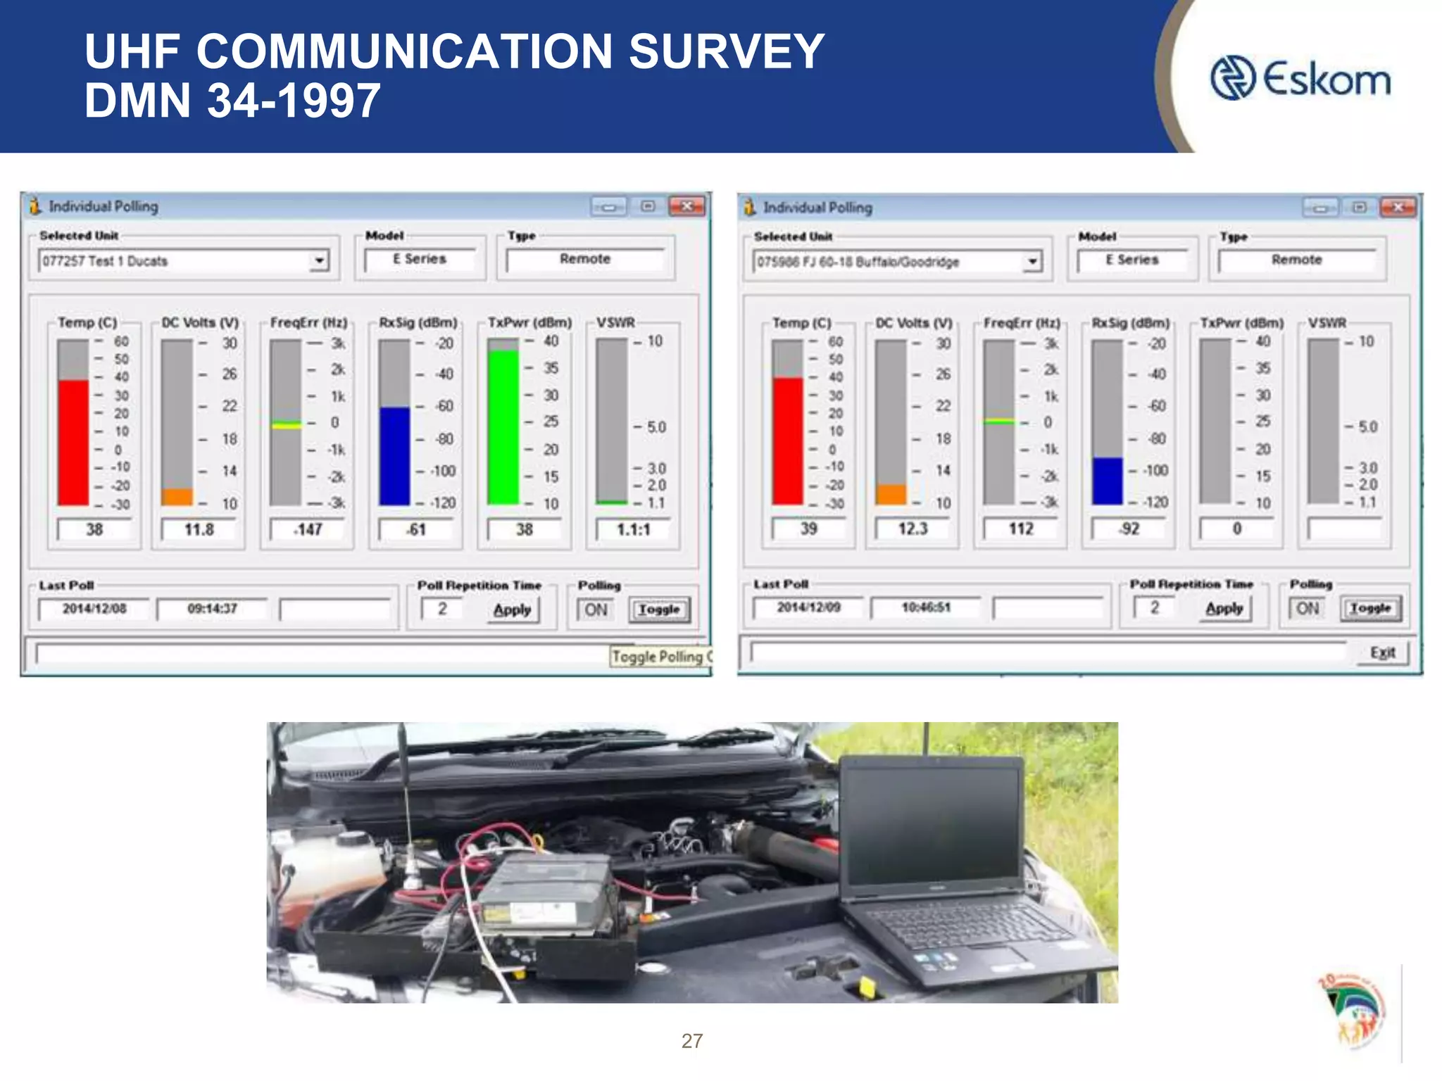1442x1081 pixels.
Task: Click Polling ON indicator in right window
Action: click(x=1308, y=608)
